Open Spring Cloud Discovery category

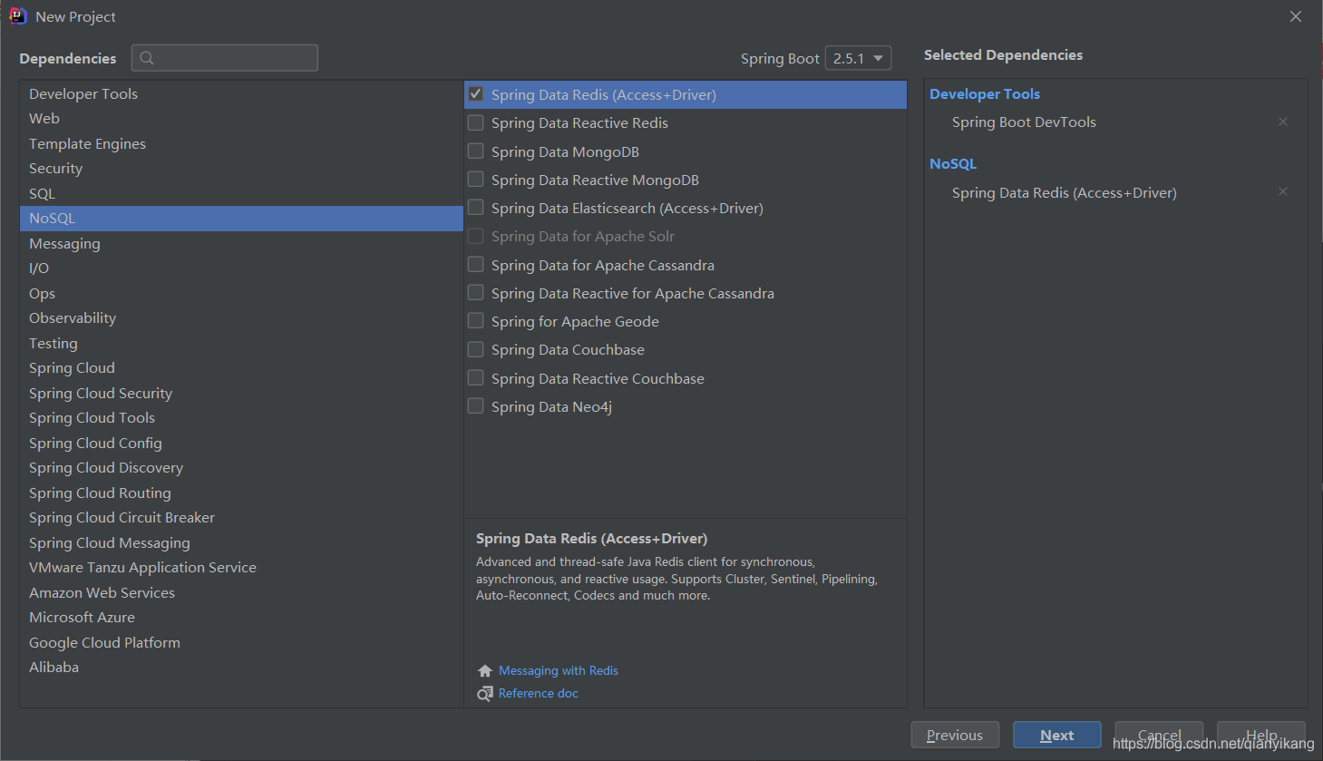click(241, 468)
